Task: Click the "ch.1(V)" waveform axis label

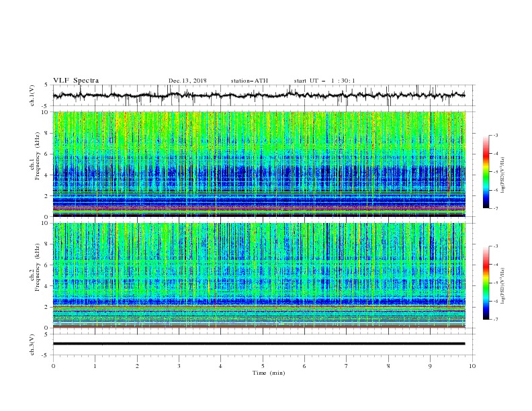Action: [32, 95]
